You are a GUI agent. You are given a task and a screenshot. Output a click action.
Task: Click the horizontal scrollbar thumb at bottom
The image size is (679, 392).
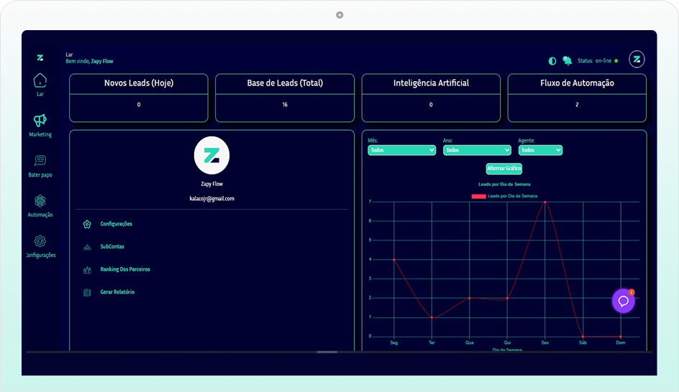point(327,352)
